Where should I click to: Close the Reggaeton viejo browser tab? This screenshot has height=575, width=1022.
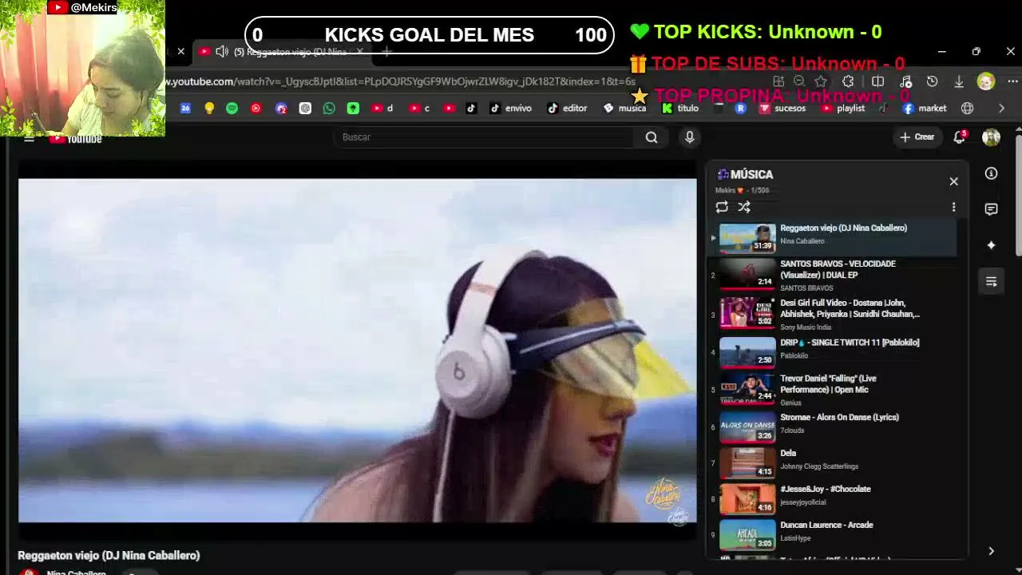pyautogui.click(x=359, y=52)
